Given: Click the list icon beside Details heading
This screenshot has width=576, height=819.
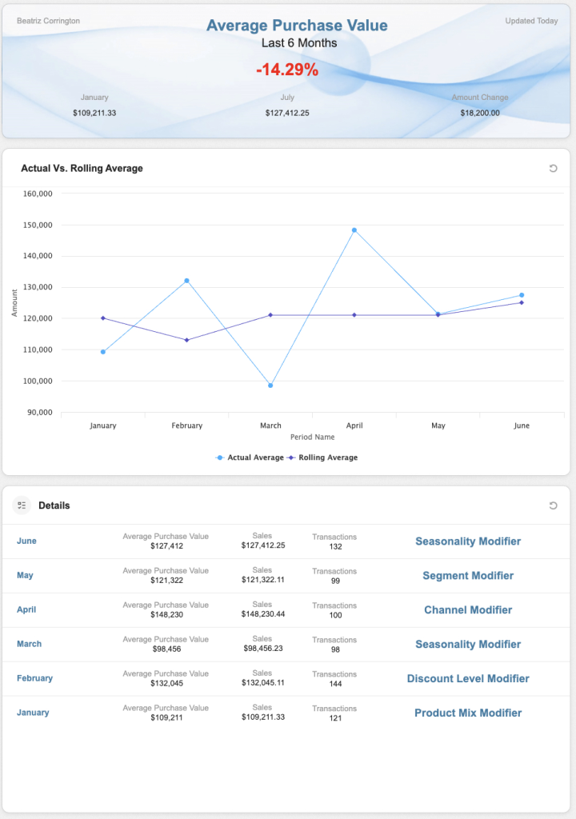Looking at the screenshot, I should click(22, 505).
